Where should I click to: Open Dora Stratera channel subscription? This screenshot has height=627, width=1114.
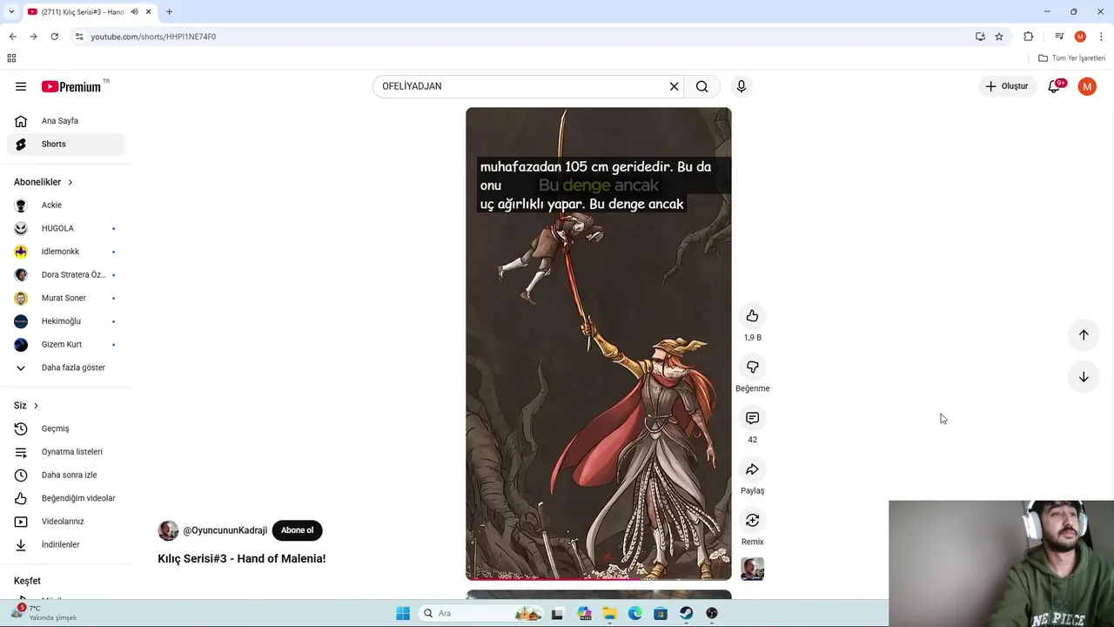(x=66, y=274)
